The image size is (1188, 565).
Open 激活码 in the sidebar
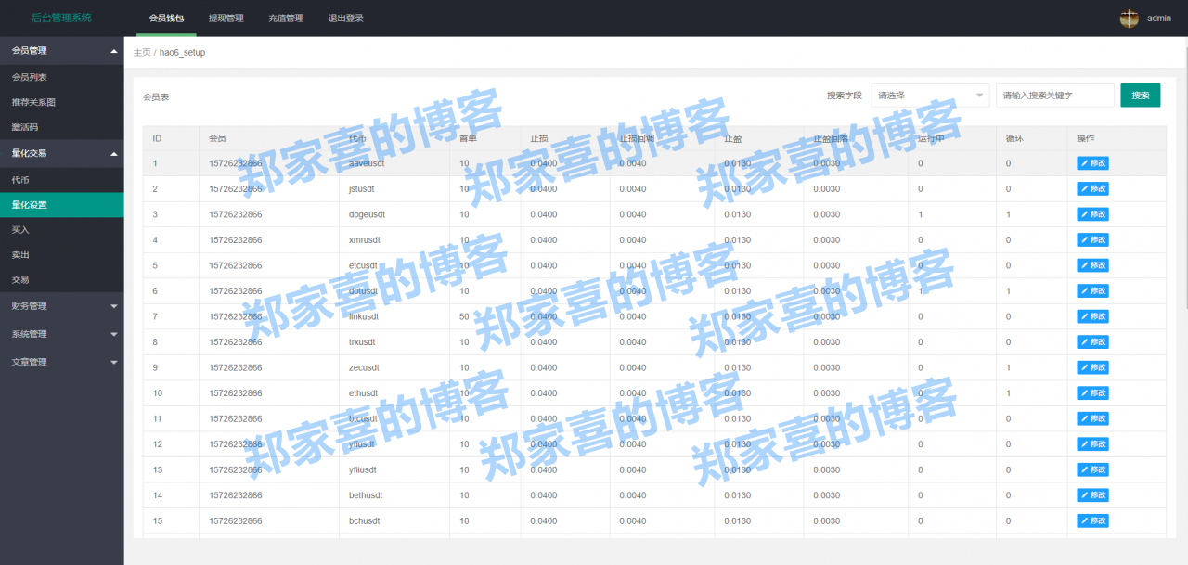pyautogui.click(x=61, y=127)
